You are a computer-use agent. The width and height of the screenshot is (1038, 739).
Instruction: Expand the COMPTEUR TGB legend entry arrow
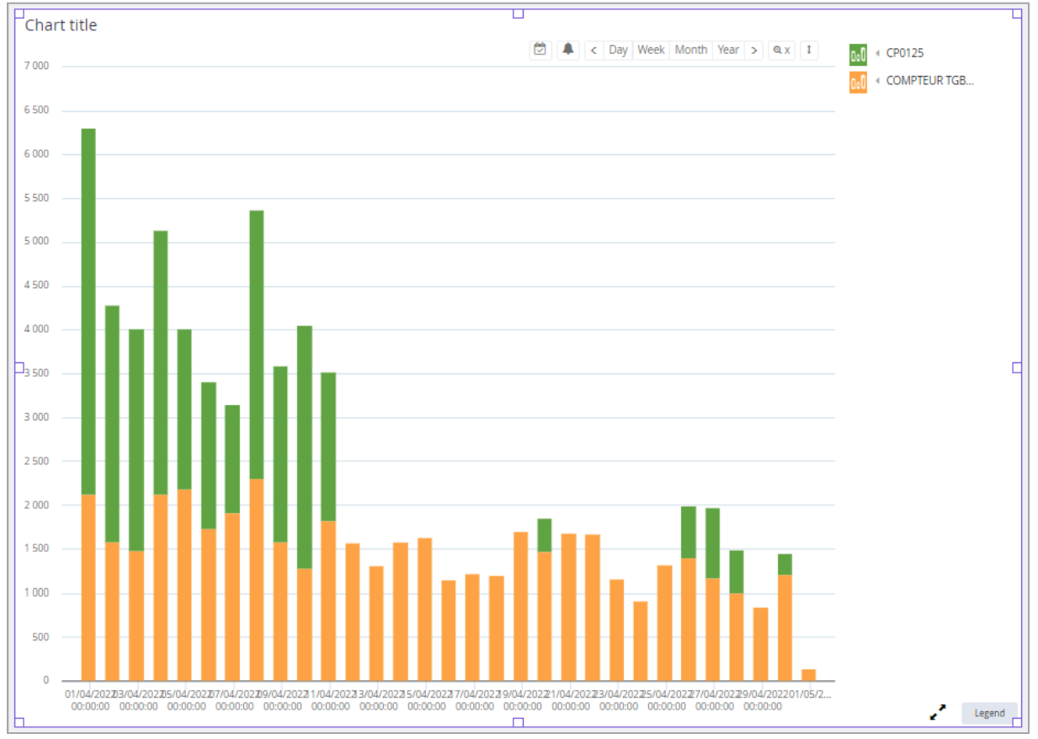coord(877,81)
